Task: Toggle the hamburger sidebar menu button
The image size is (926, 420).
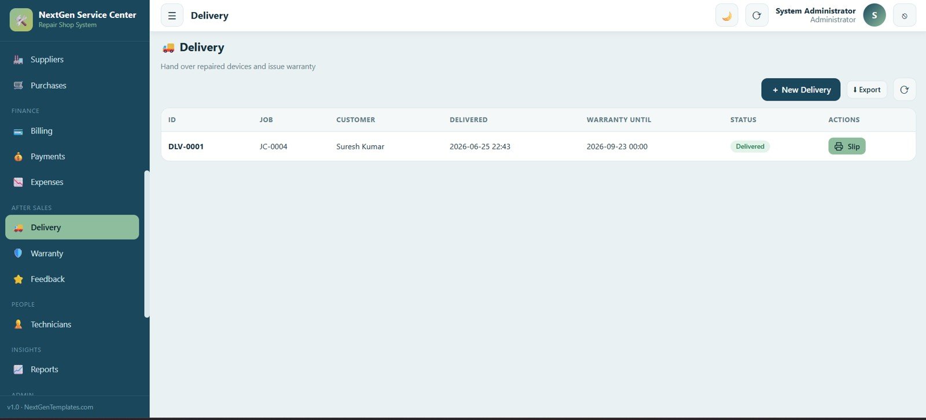Action: coord(172,16)
